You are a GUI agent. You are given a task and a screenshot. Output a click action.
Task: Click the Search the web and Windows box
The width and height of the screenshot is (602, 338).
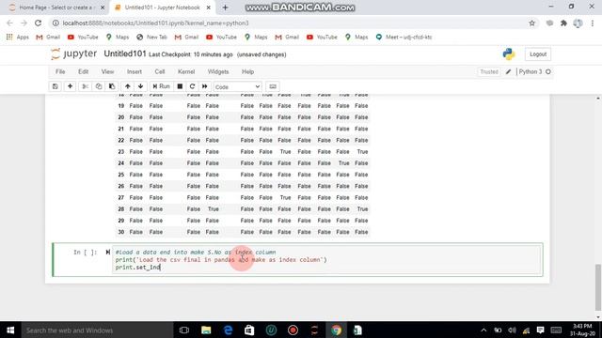click(x=97, y=330)
